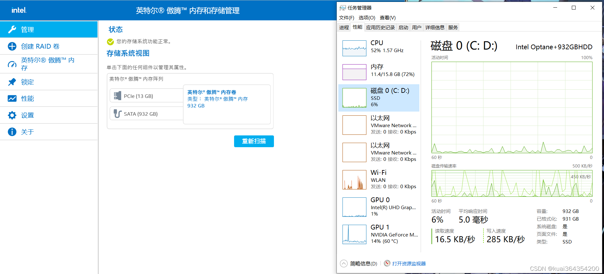The width and height of the screenshot is (604, 274).
Task: Click the 磁盘传输速率 graph
Action: (512, 183)
